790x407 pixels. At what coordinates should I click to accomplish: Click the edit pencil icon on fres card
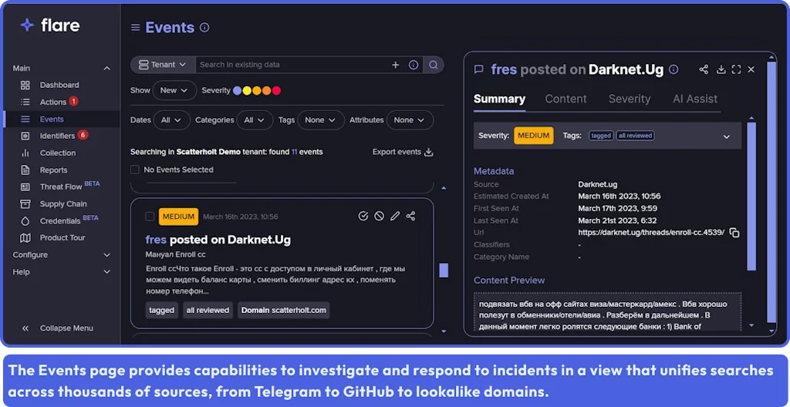tap(395, 216)
